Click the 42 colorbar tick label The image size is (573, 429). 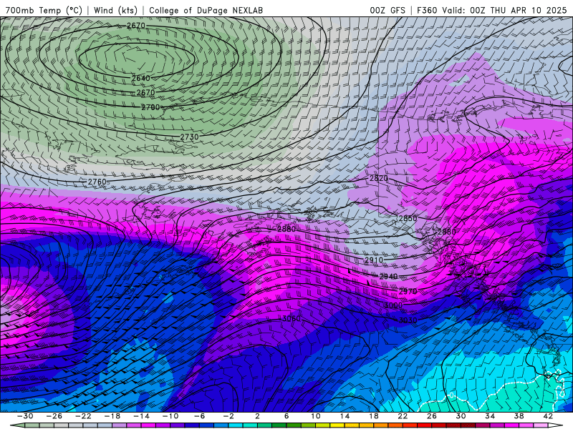[x=548, y=416]
